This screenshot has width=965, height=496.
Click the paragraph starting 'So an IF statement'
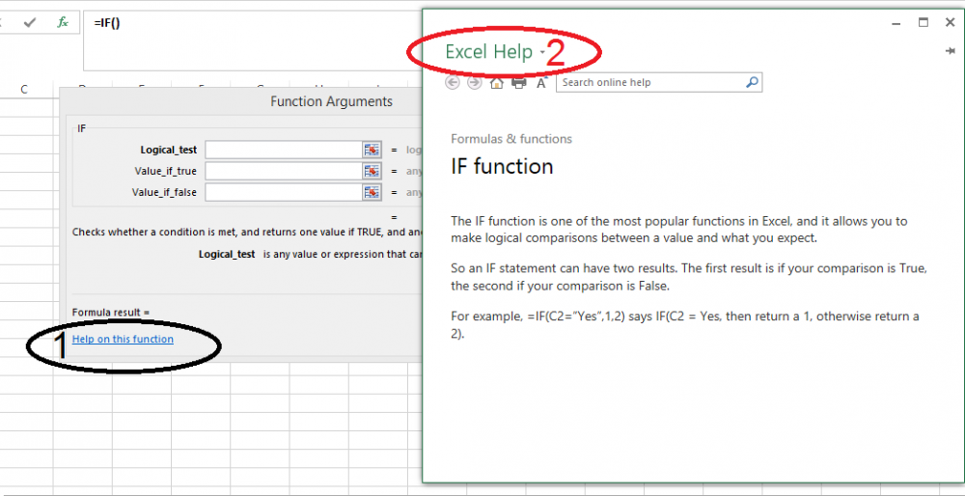pos(689,278)
